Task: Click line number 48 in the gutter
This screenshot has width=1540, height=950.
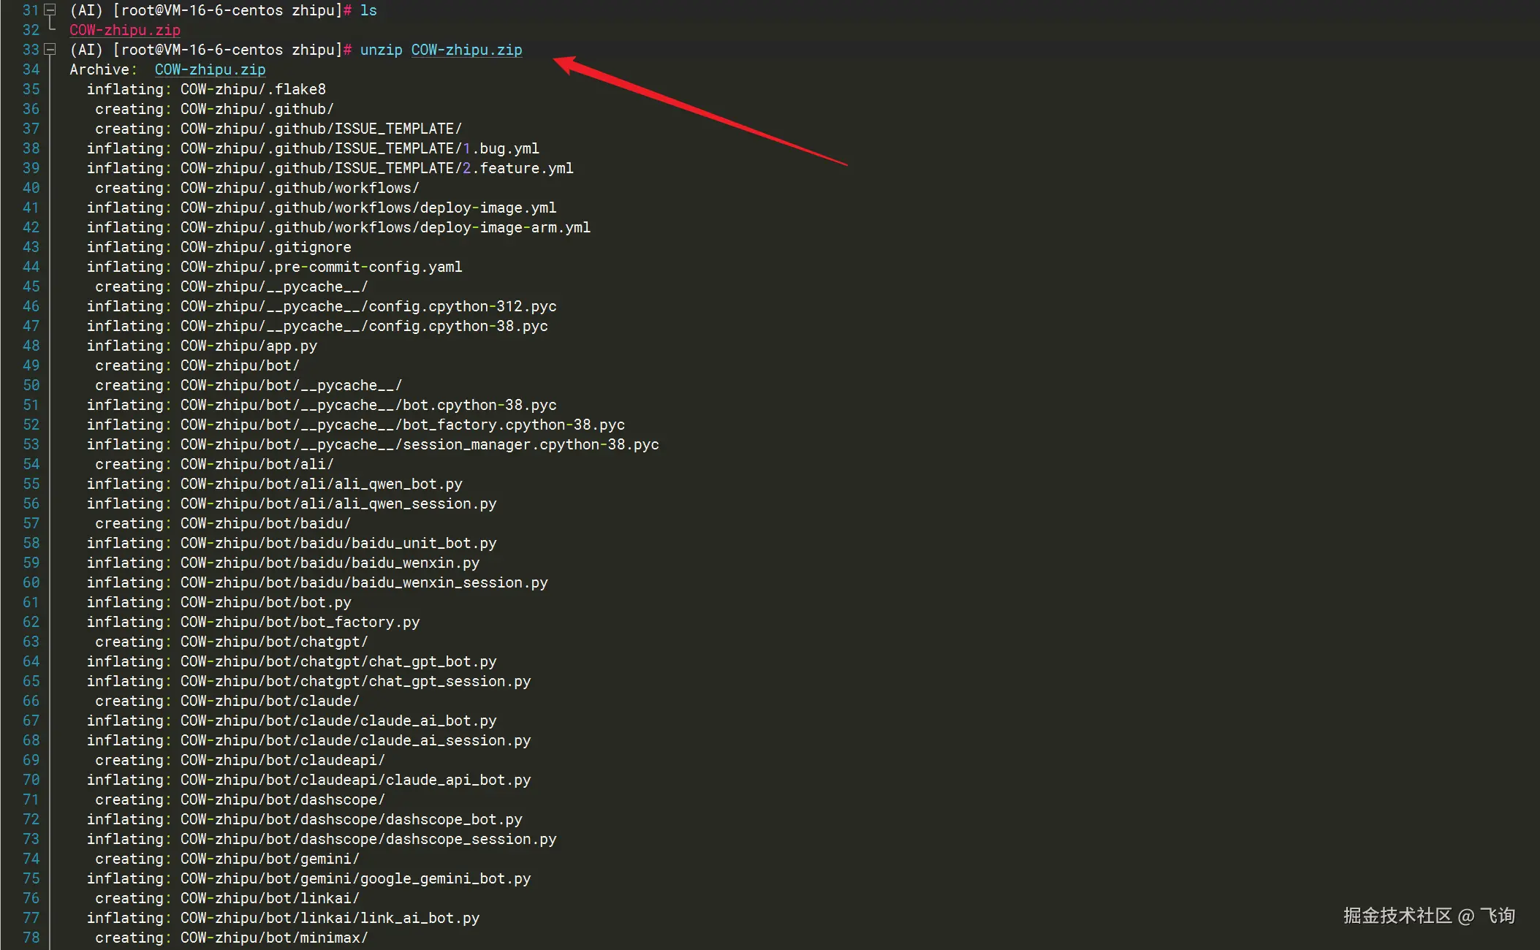Action: [x=31, y=346]
